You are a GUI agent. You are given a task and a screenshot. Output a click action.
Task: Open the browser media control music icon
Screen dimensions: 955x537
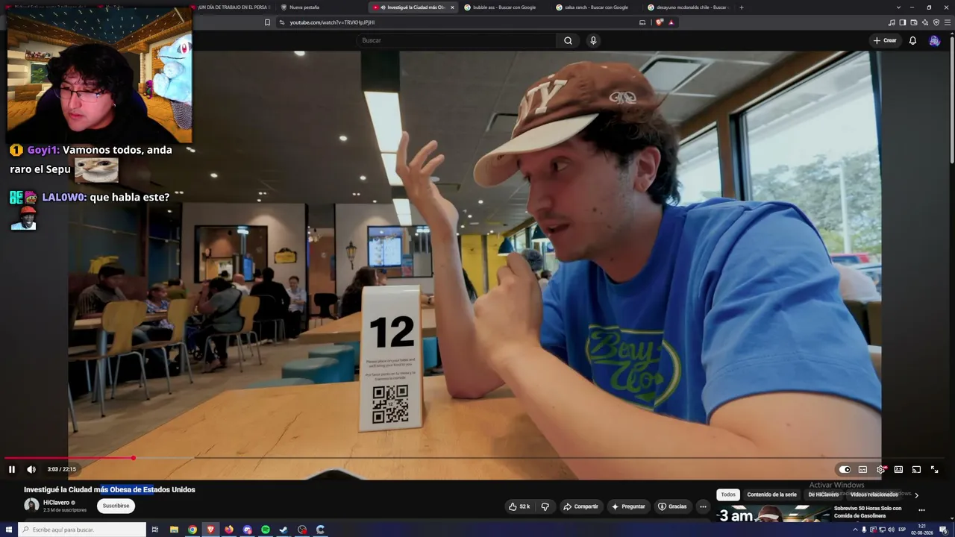pos(892,22)
